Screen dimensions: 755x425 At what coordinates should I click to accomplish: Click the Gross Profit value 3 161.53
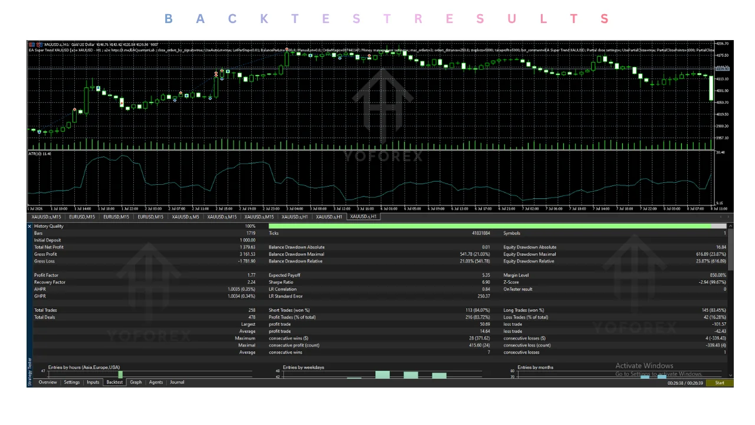[248, 254]
